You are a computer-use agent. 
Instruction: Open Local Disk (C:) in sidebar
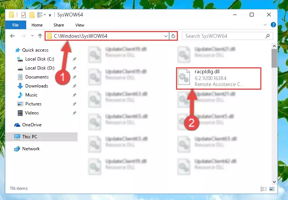tap(40, 59)
